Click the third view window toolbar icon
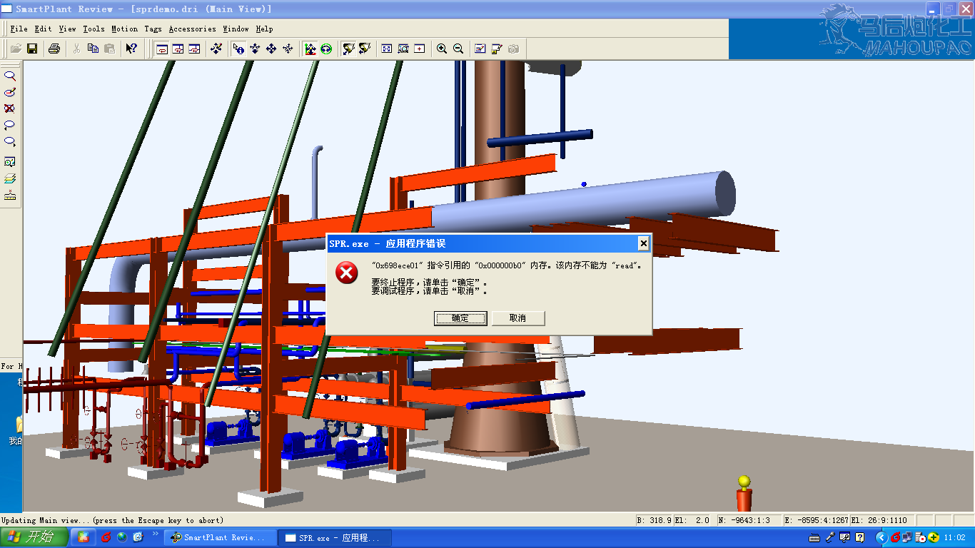The image size is (975, 548). pos(194,49)
